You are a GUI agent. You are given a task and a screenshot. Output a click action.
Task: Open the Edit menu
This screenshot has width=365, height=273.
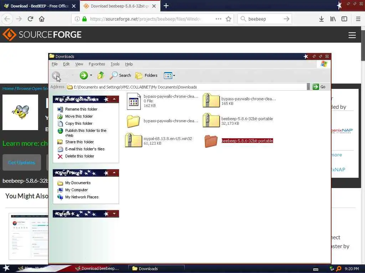coord(66,64)
